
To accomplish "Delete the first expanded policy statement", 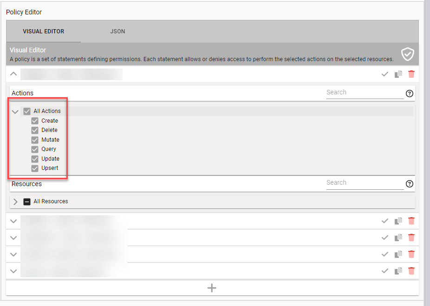I will coord(411,74).
